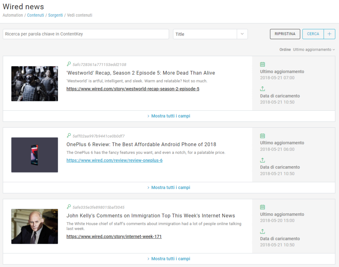Screen dimensions: 339x267
Task: Click the OnePlus 6 Review article title
Action: point(141,144)
